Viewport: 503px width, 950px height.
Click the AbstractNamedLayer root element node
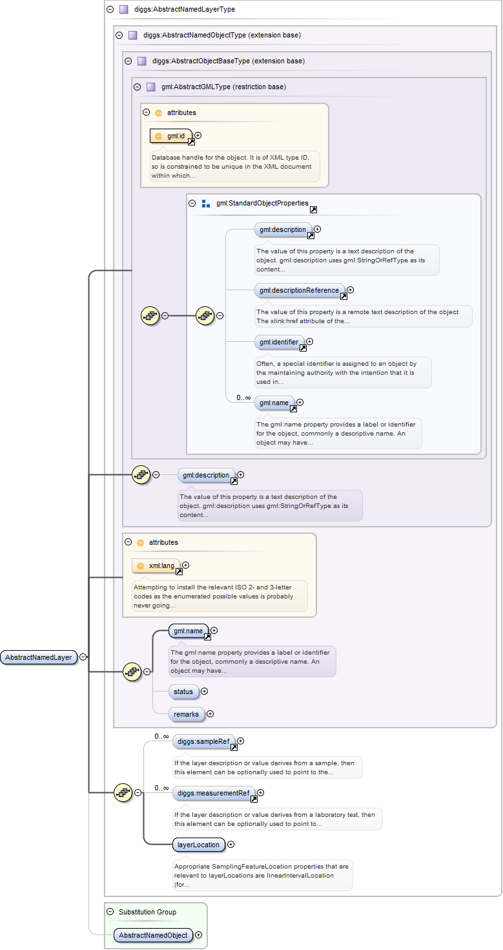click(x=39, y=657)
